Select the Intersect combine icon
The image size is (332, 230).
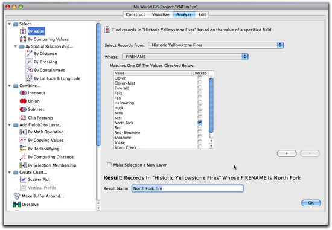(23, 93)
